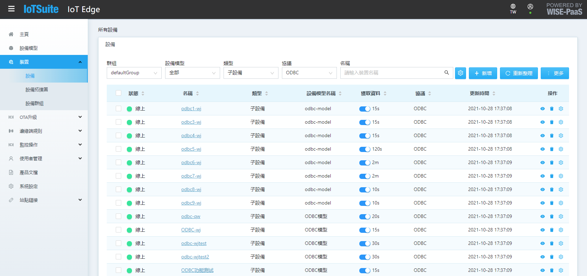Expand the OTA升級 sidebar section
This screenshot has width=587, height=276.
[x=44, y=117]
